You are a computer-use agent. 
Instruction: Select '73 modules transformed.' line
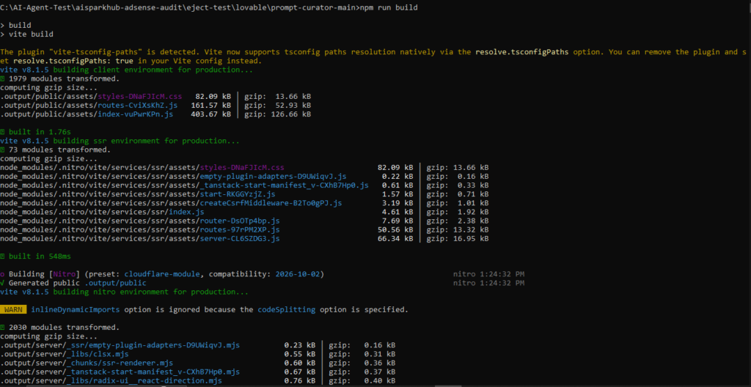click(x=56, y=150)
